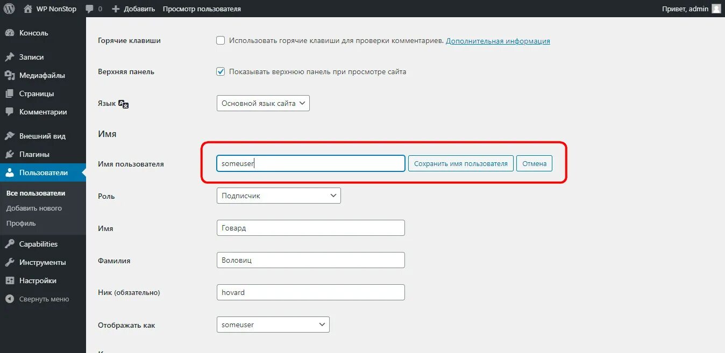Open Инструменты in the sidebar

43,262
